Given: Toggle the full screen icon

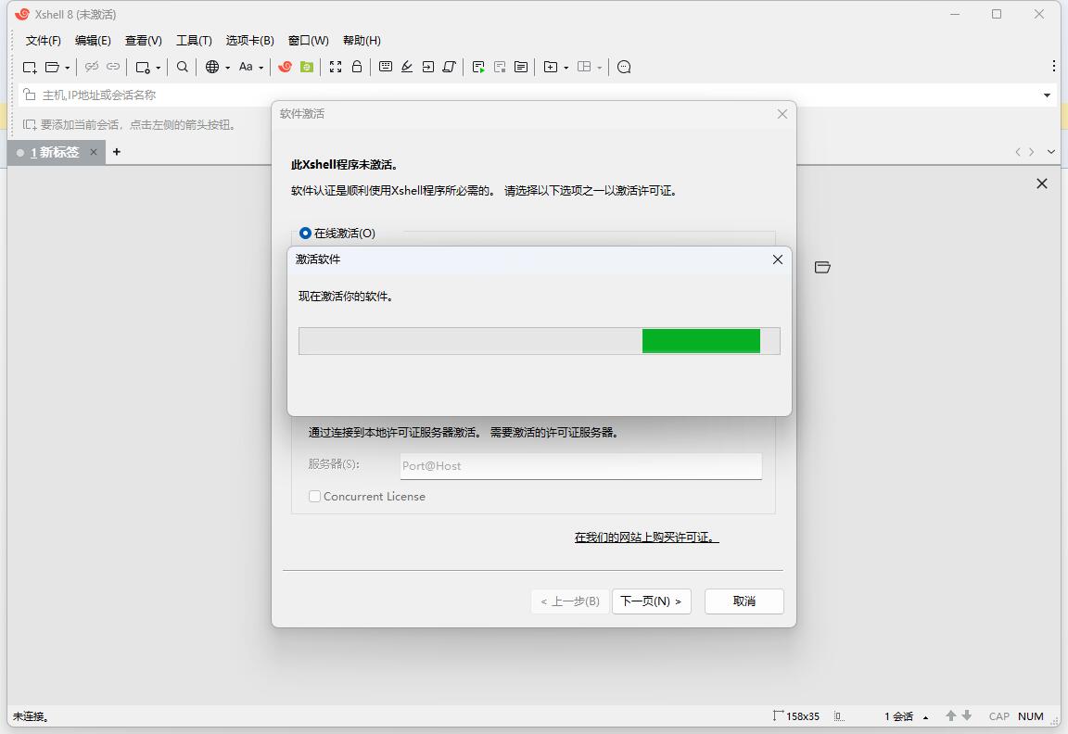Looking at the screenshot, I should [335, 67].
